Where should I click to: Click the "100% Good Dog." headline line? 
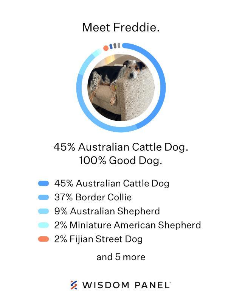(x=121, y=161)
